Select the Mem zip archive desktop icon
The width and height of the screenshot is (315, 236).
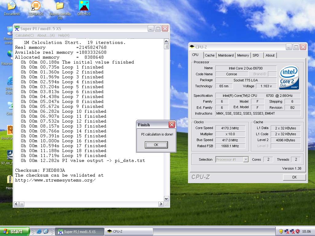(x=9, y=182)
